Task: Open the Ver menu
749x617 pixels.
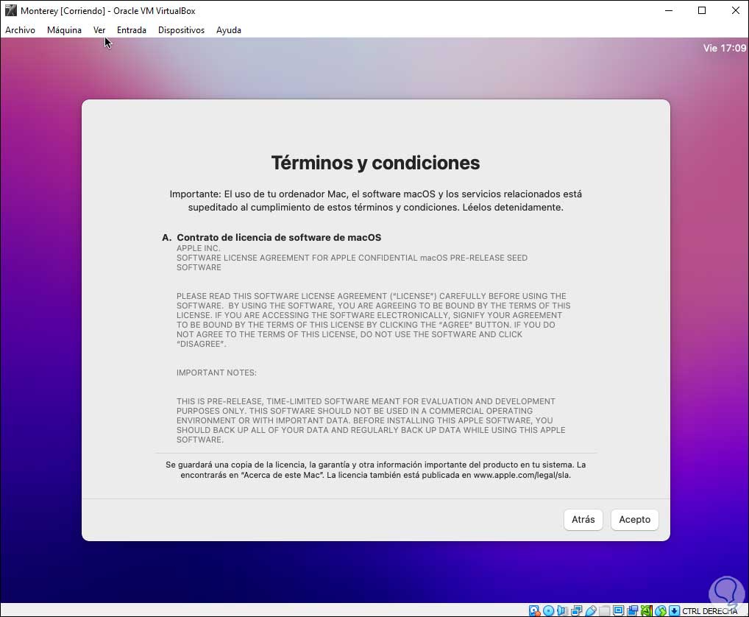Action: 99,30
